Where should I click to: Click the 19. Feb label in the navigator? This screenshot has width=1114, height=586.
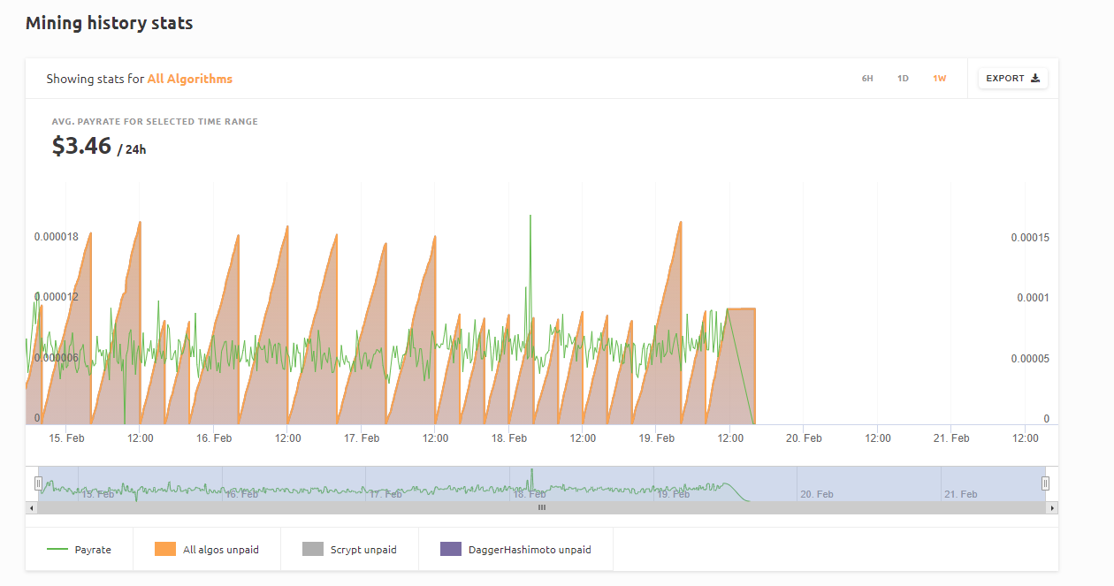pyautogui.click(x=674, y=494)
